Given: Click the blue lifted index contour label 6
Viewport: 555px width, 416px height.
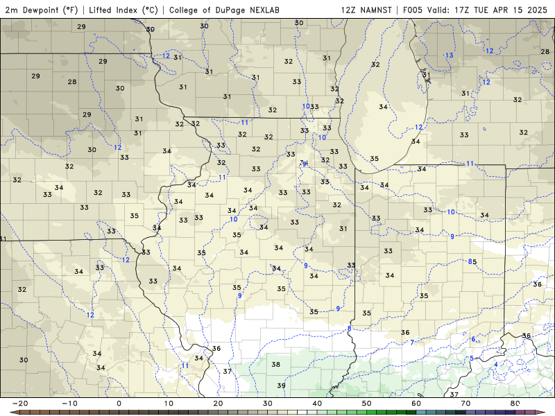Looking at the screenshot, I should tap(473, 339).
